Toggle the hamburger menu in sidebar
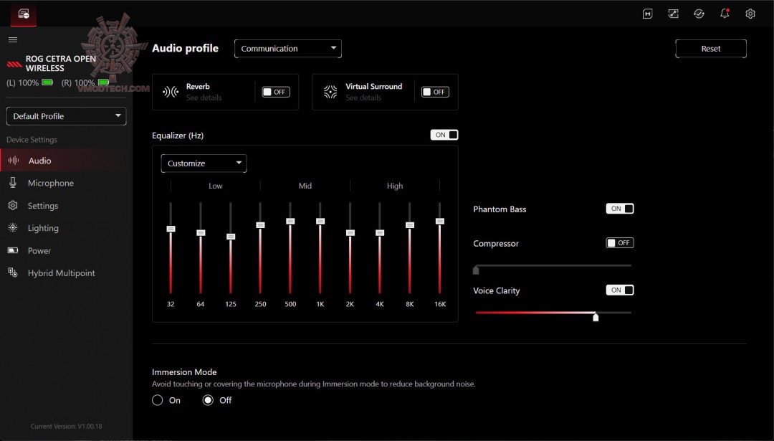The width and height of the screenshot is (774, 441). (13, 39)
